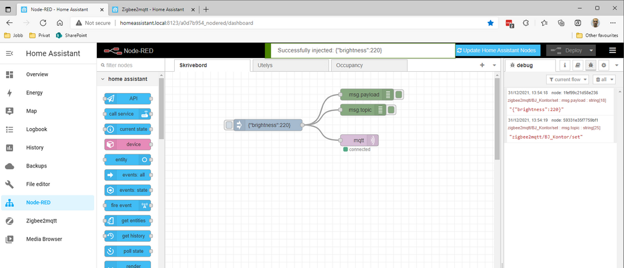Toggle the msg.payload debug node output
This screenshot has width=624, height=268.
(399, 95)
